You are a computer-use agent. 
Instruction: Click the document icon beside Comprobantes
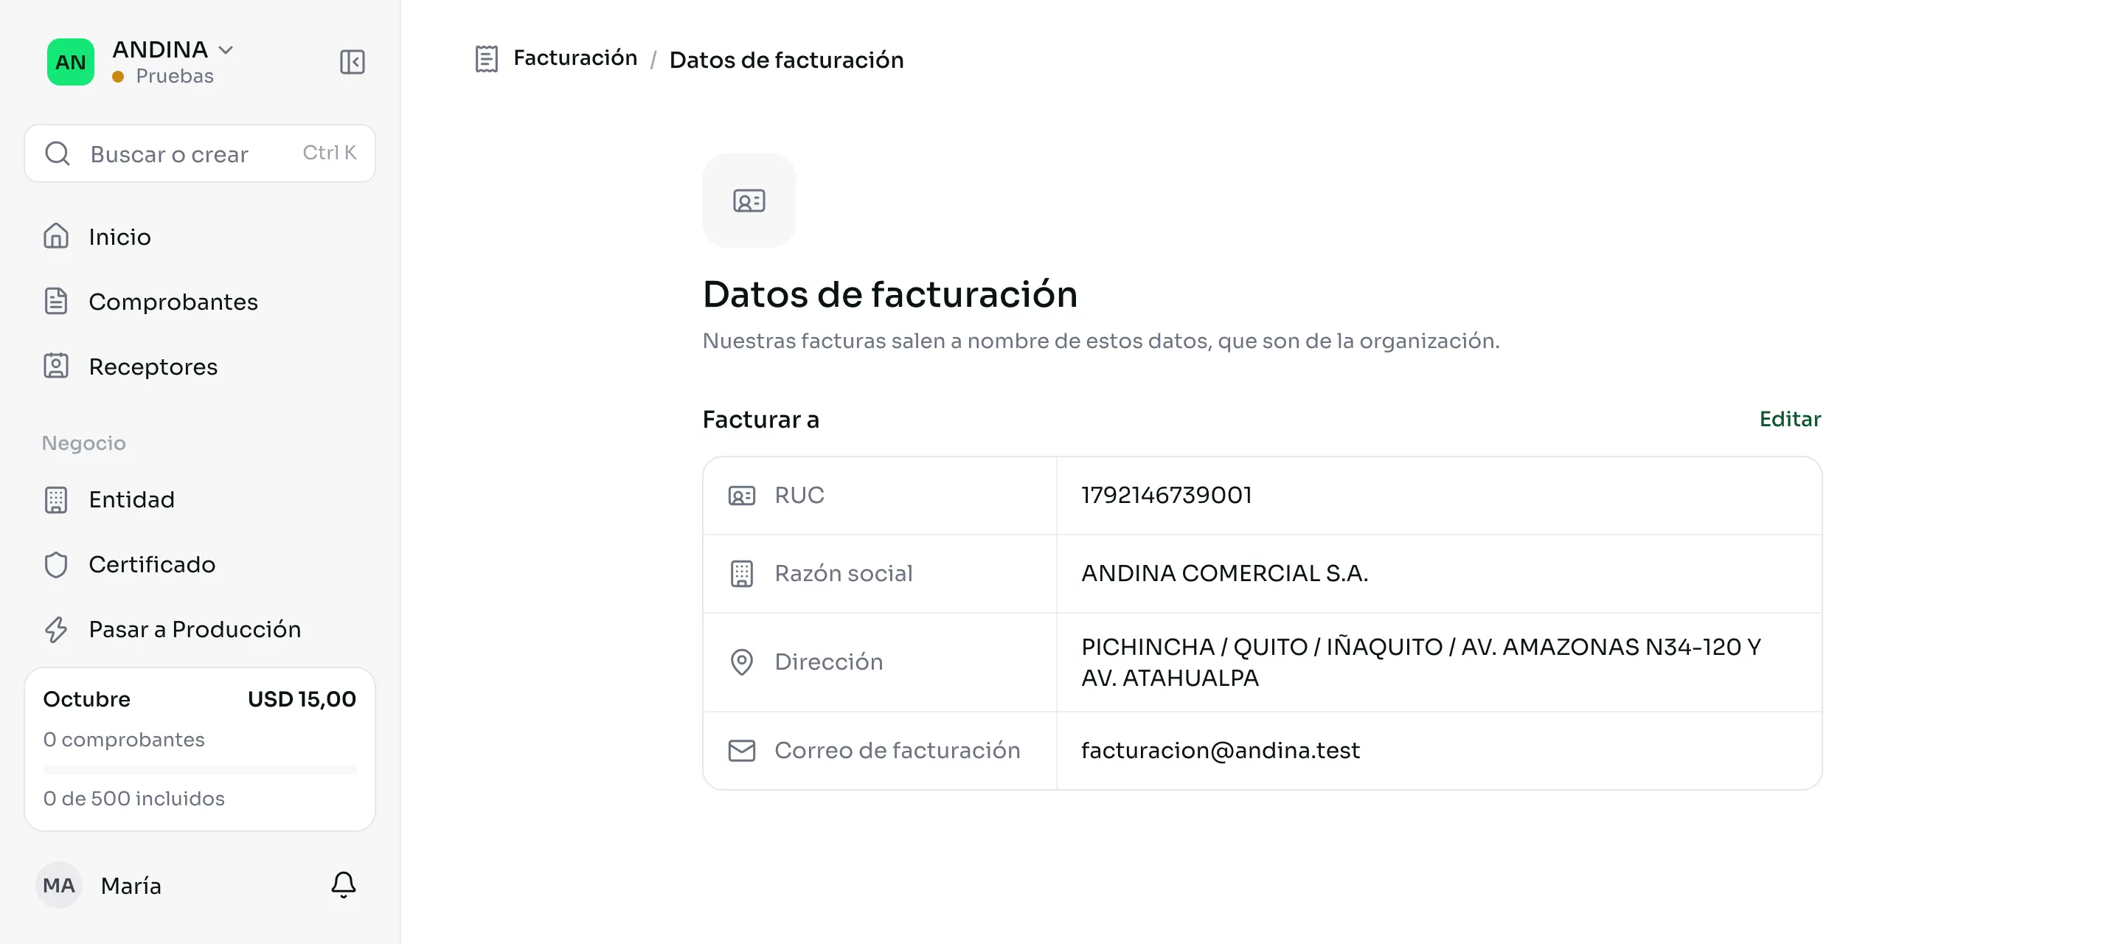point(56,302)
